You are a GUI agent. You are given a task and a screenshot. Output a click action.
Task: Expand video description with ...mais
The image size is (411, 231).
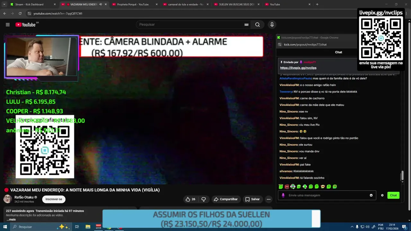point(11,219)
